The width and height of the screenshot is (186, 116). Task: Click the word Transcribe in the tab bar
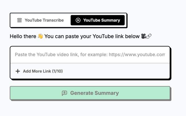point(53,20)
